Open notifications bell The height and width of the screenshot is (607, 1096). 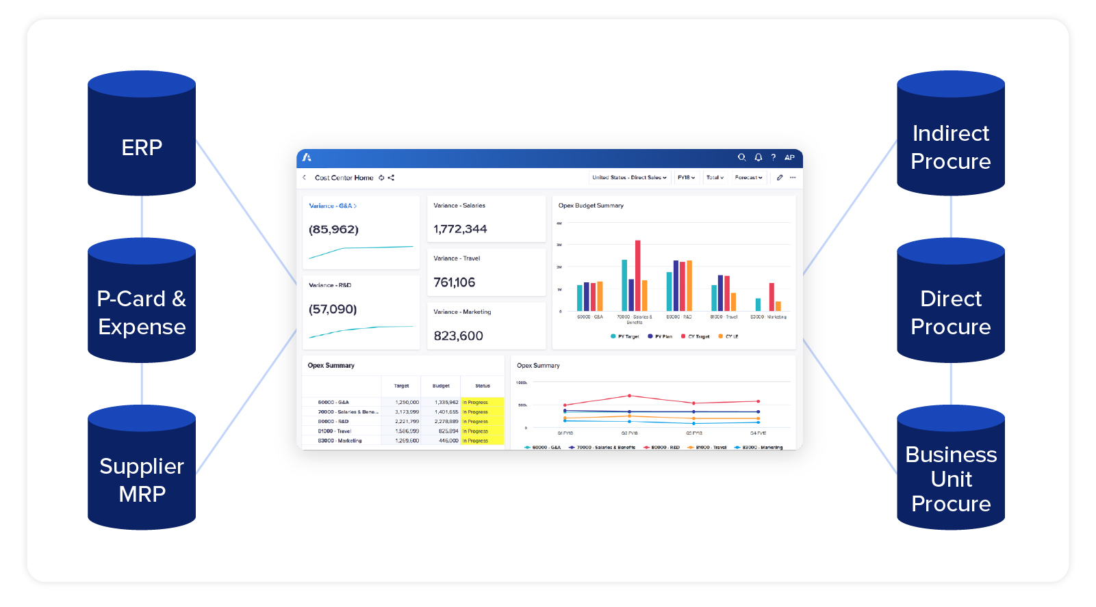[x=759, y=158]
